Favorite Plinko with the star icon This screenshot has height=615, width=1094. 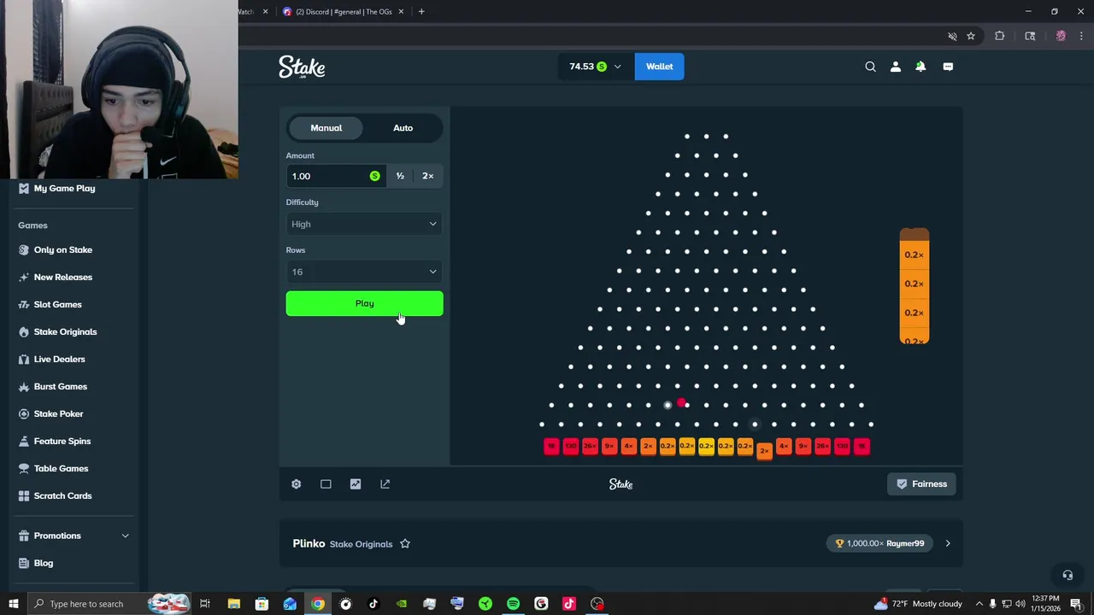pyautogui.click(x=405, y=543)
